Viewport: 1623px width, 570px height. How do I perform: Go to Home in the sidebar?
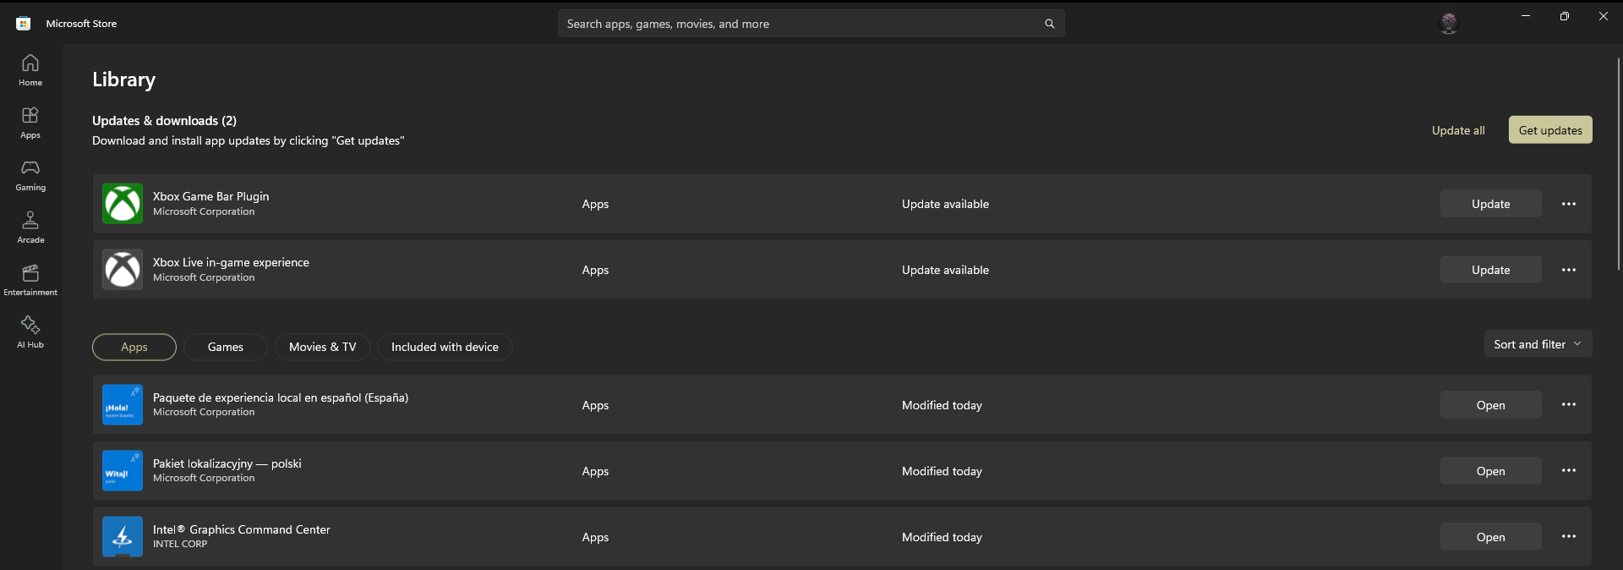(30, 70)
